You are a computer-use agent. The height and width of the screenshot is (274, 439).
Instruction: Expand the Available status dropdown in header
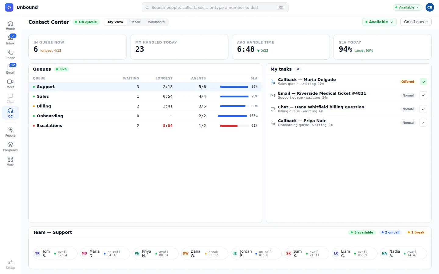[x=379, y=22]
